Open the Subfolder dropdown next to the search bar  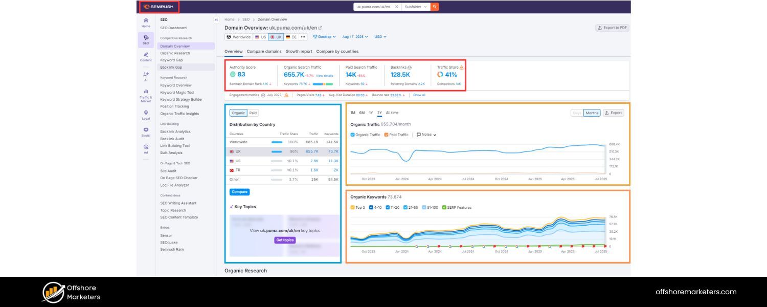pos(414,7)
